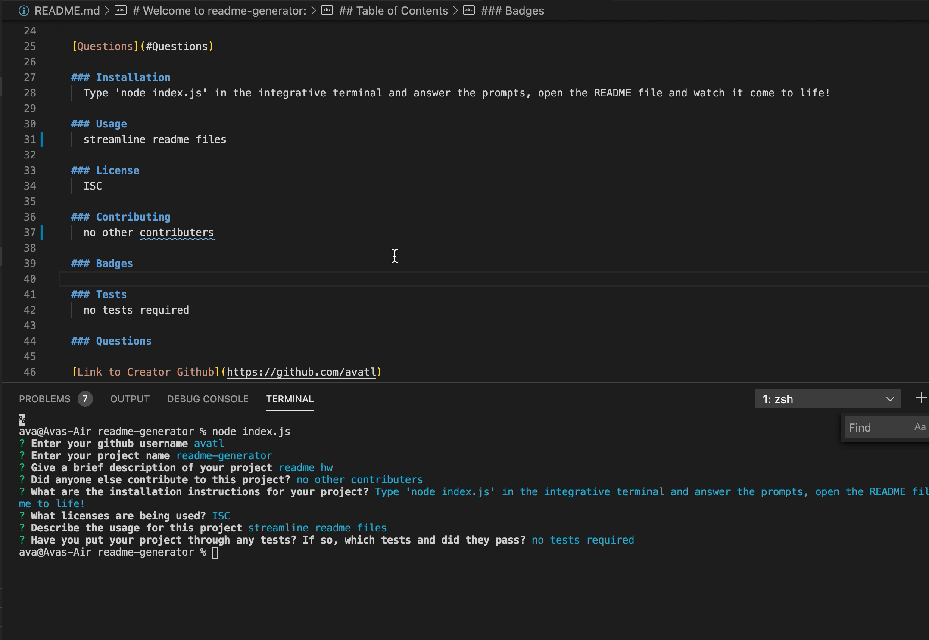
Task: Click symbol icon before Welcome to readme-generator breadcrumb
Action: tap(121, 10)
